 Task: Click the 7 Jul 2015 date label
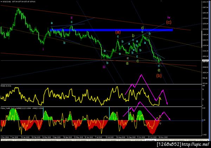click(x=98, y=137)
